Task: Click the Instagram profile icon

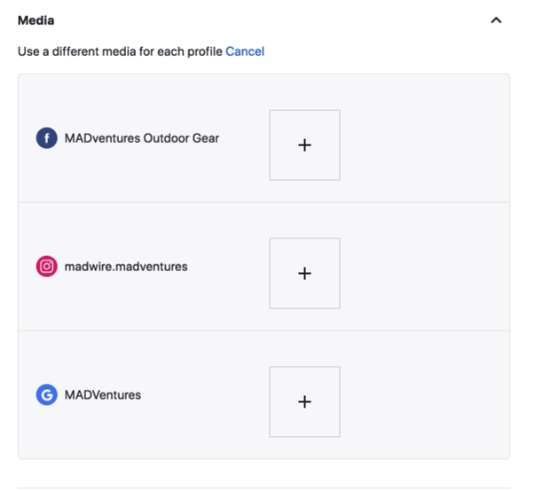Action: [x=47, y=267]
